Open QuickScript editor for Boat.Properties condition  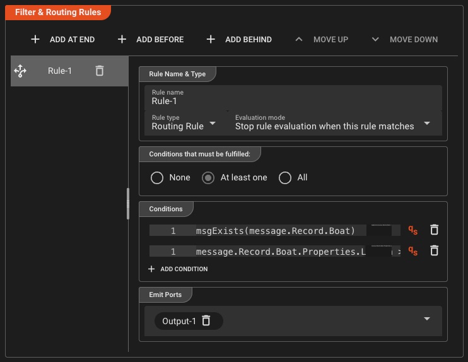[x=412, y=251]
